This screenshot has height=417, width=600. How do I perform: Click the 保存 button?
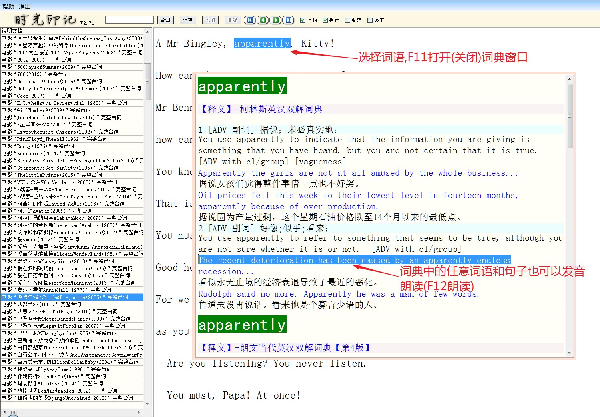188,20
